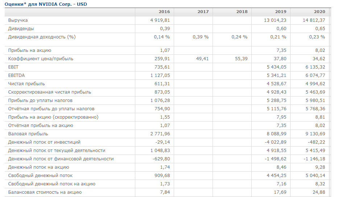
Task: Click 'Денежный поток на акцию' row label
Action: point(38,167)
